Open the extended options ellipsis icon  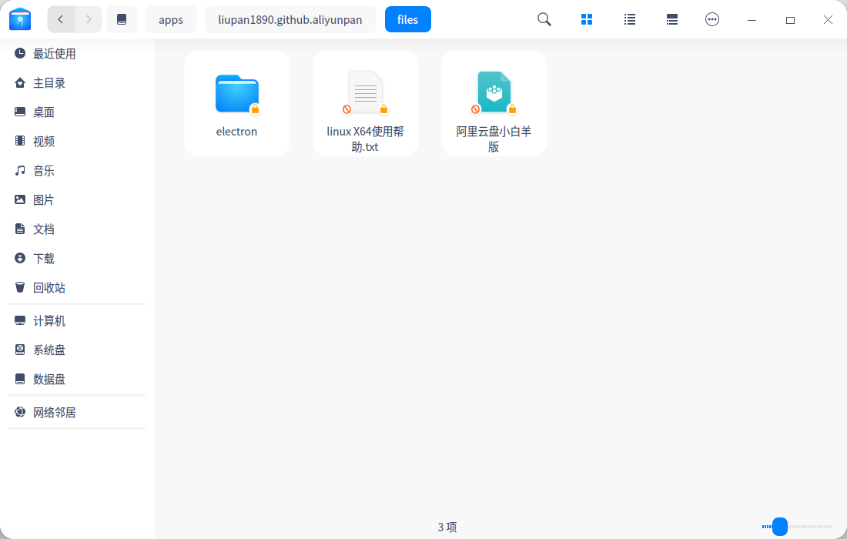coord(712,19)
